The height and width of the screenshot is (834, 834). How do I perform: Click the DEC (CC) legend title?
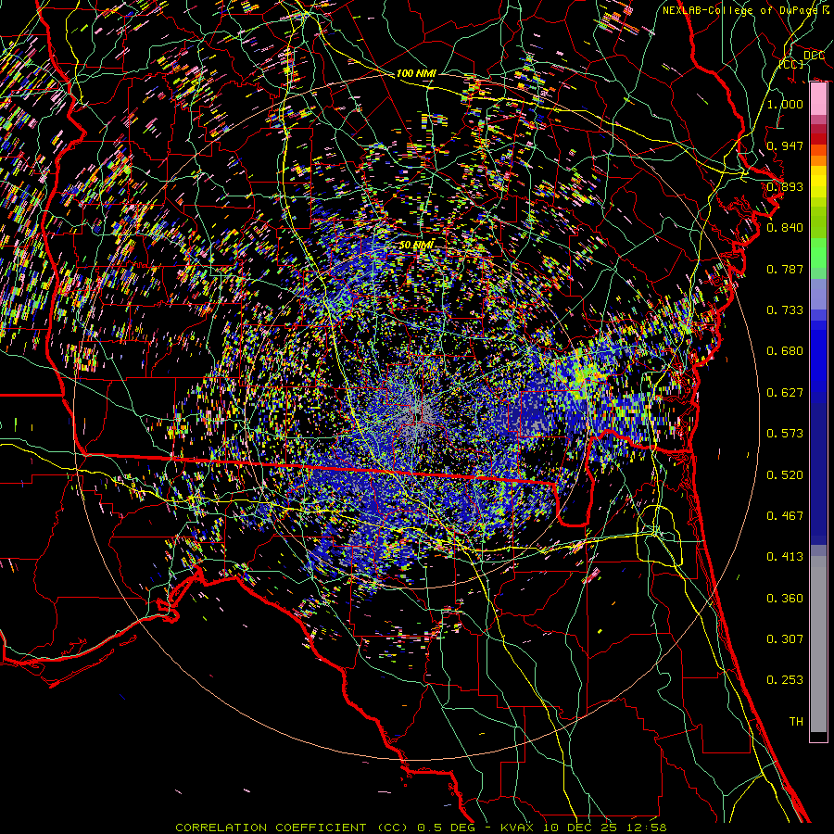point(802,59)
